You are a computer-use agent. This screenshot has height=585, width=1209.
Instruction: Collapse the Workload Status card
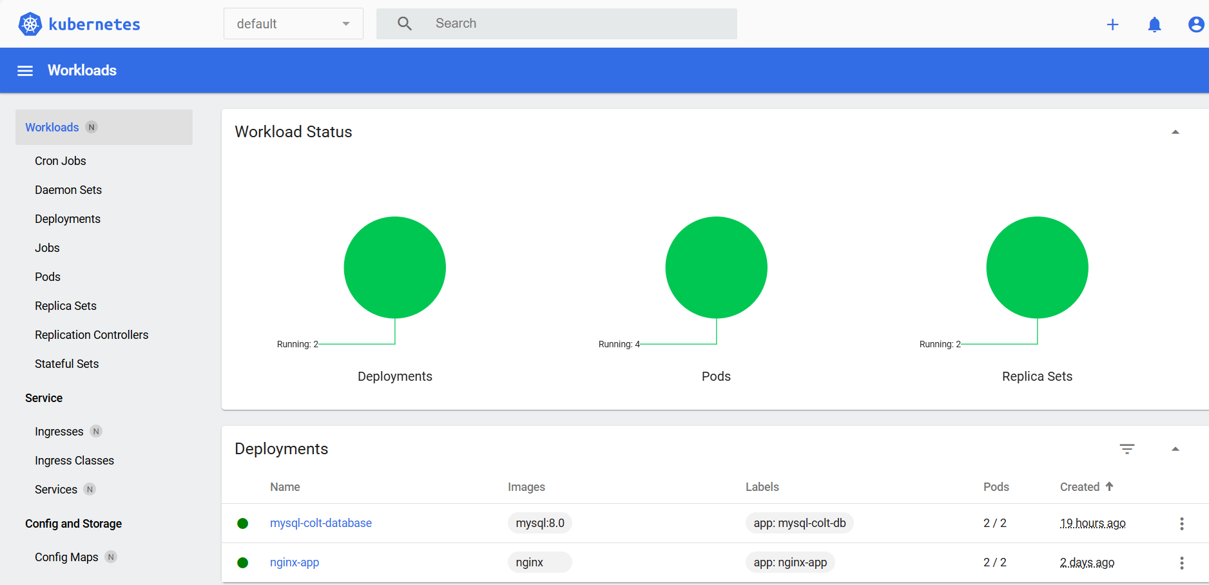(1175, 132)
